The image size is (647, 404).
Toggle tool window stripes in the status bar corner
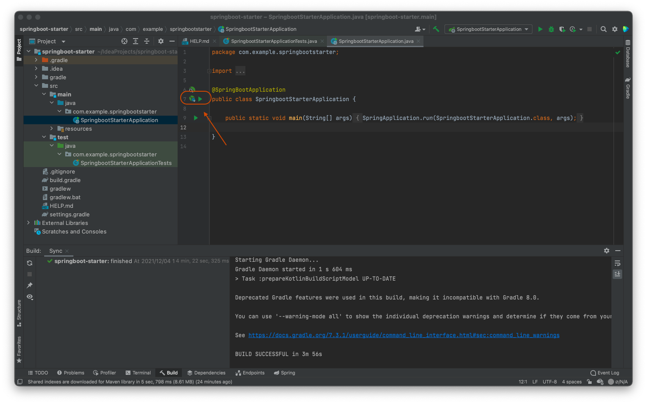pos(19,382)
